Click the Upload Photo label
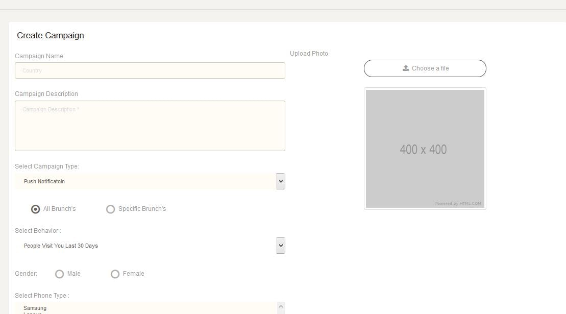Screen dimensions: 566x314 [309, 54]
